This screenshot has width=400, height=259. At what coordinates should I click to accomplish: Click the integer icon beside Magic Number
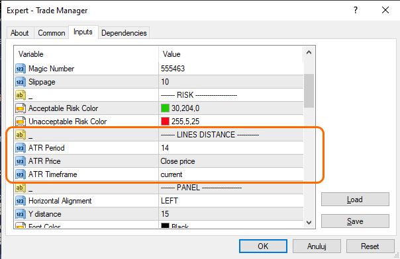[21, 69]
